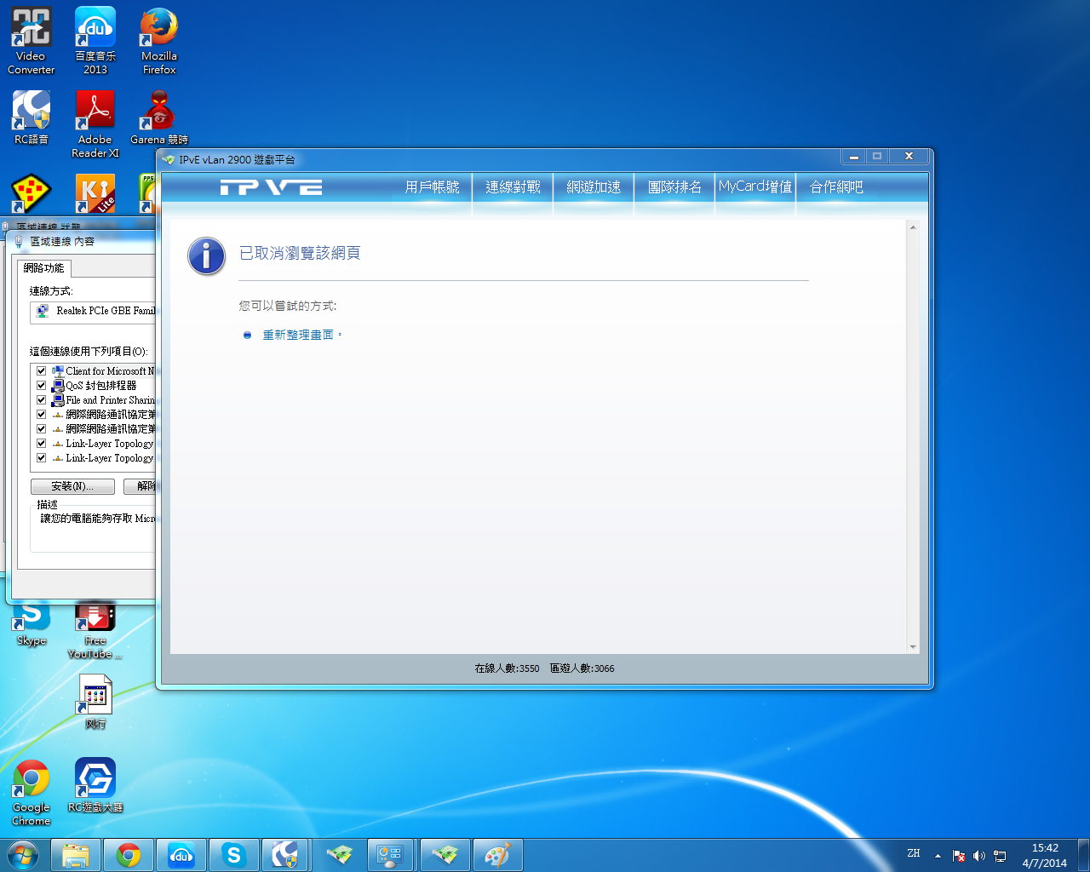Open the Windows Start menu
The image size is (1090, 872).
coord(23,854)
